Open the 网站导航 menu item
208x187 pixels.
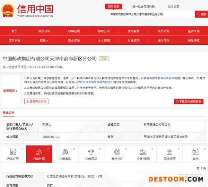193,40
